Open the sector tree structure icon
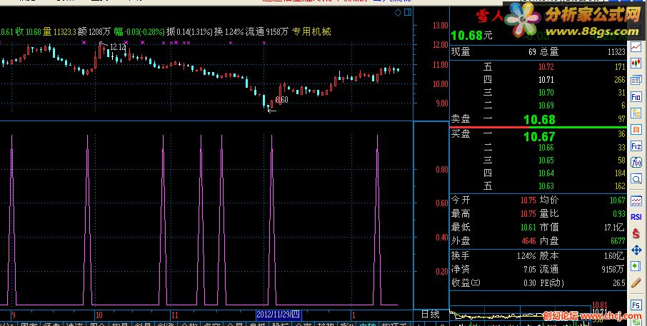Viewport: 647px width, 326px height. [636, 113]
